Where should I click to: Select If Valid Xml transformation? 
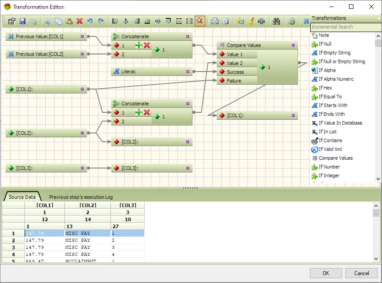pos(330,149)
